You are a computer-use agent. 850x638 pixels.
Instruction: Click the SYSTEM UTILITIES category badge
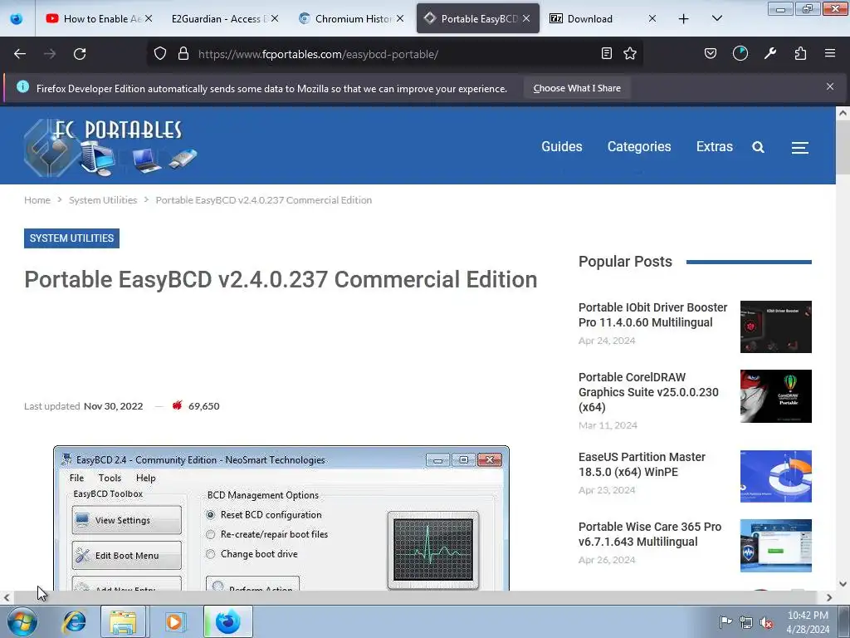[x=71, y=238]
